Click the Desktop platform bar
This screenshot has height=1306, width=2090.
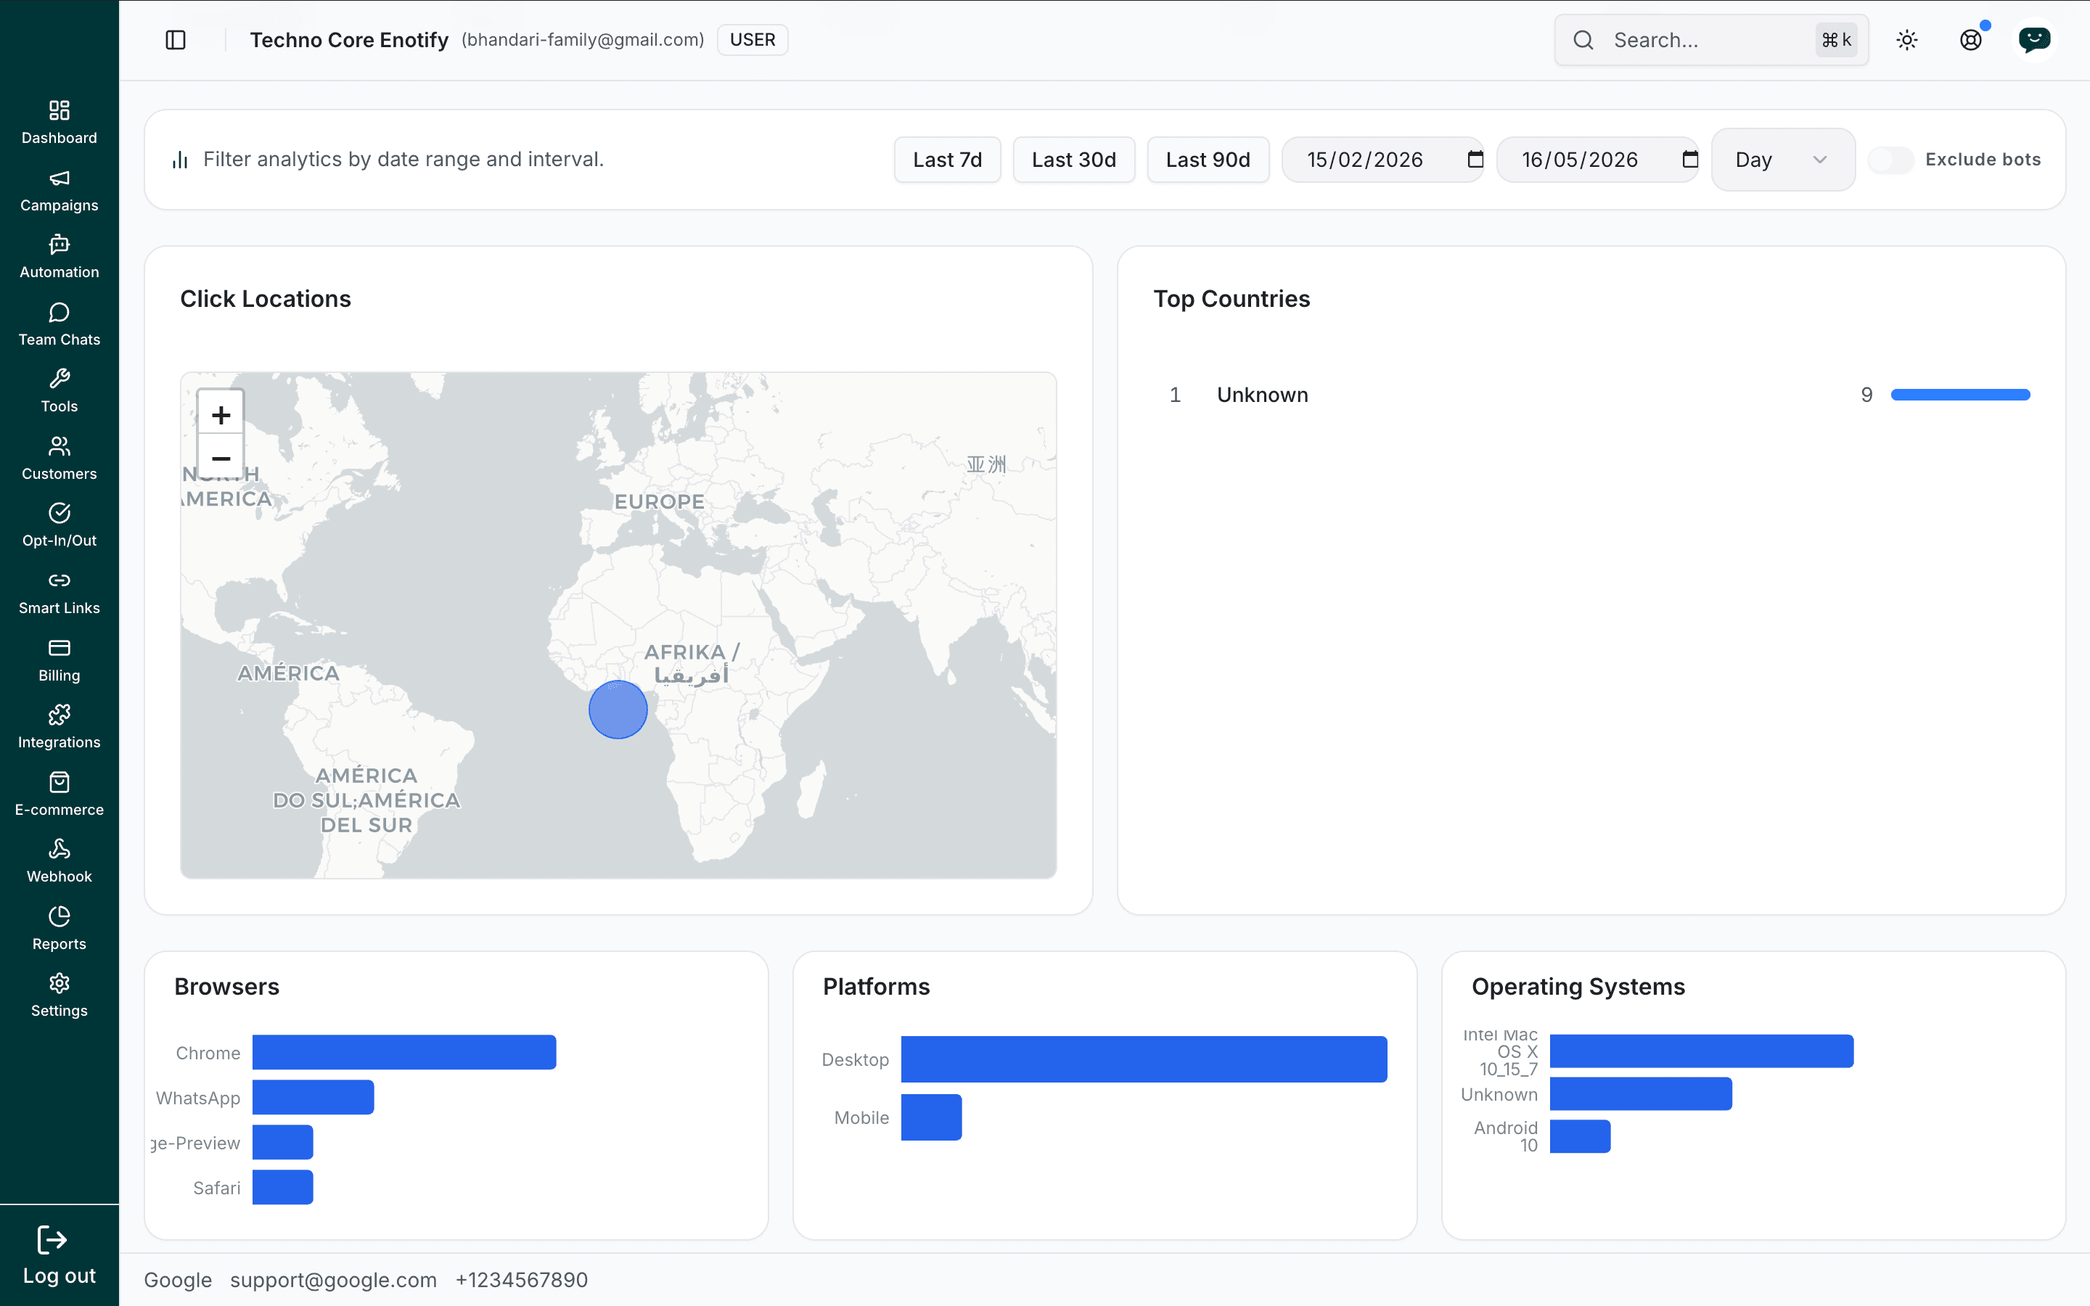[x=1144, y=1059]
